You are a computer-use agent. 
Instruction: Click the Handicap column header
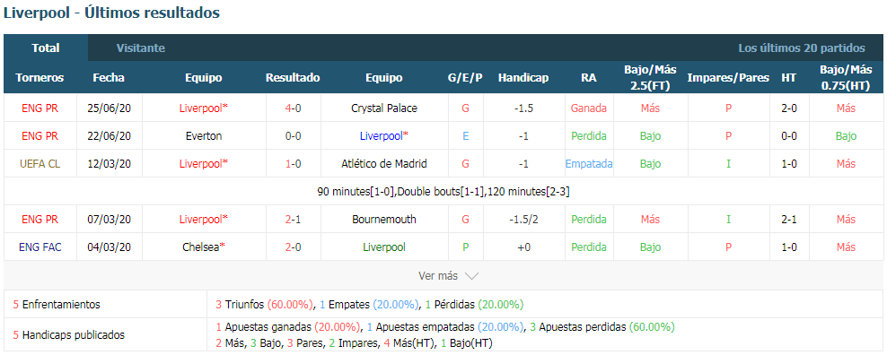(x=523, y=77)
